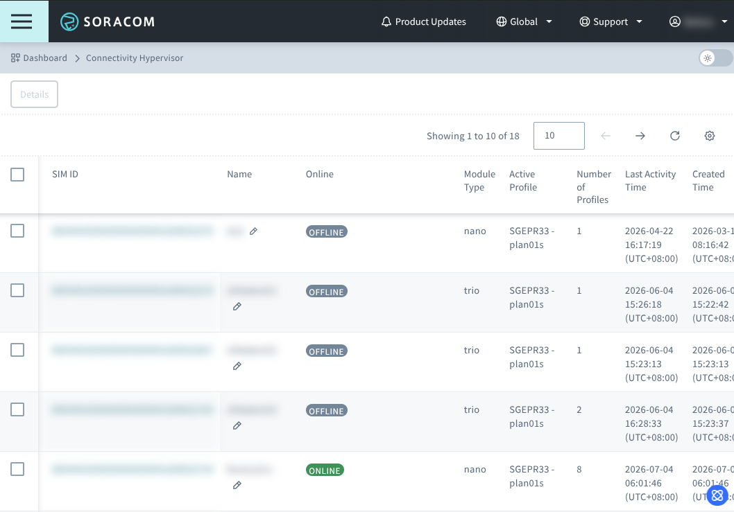Refresh the SIM table
The width and height of the screenshot is (734, 512).
[x=674, y=136]
